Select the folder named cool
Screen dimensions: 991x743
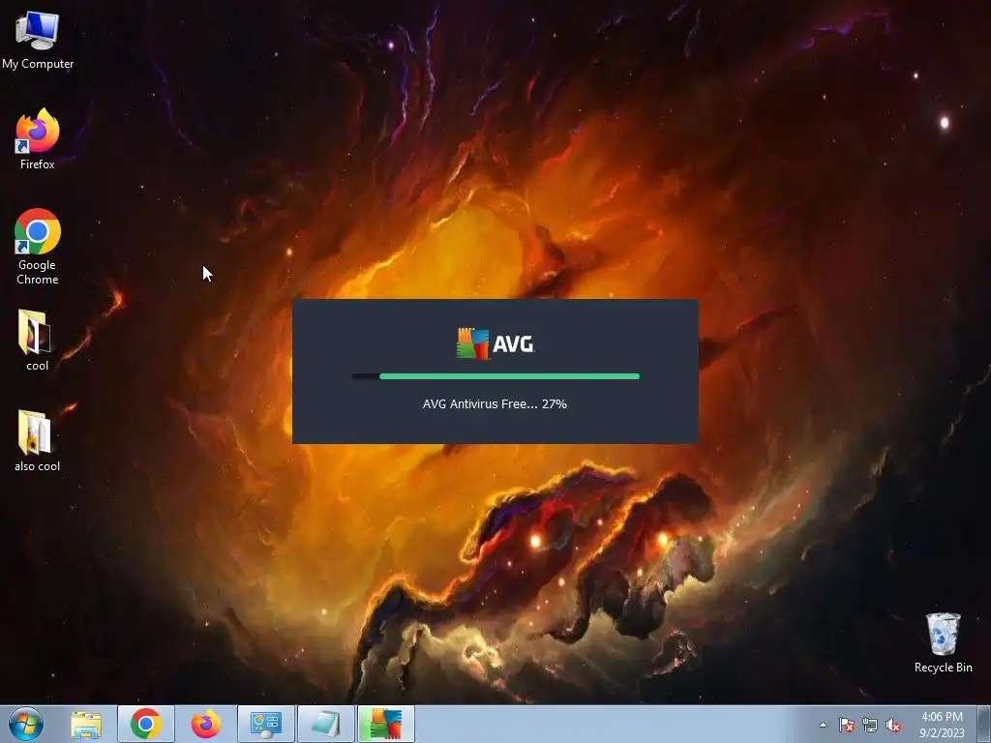[37, 340]
